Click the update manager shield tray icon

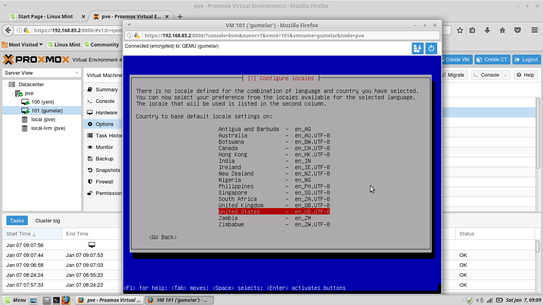(x=470, y=300)
